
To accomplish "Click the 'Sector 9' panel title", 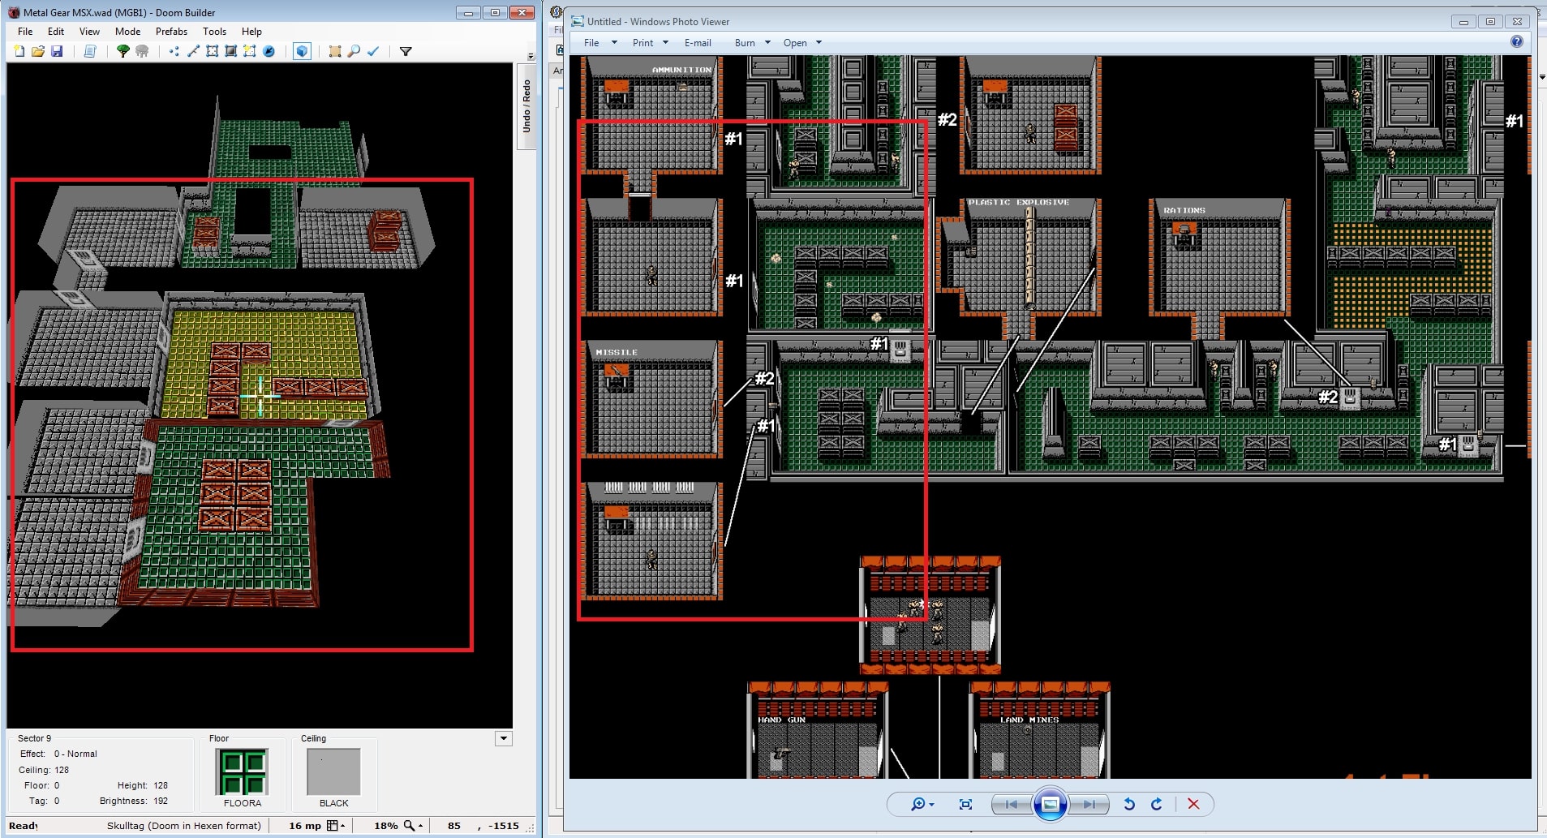I will pyautogui.click(x=34, y=738).
